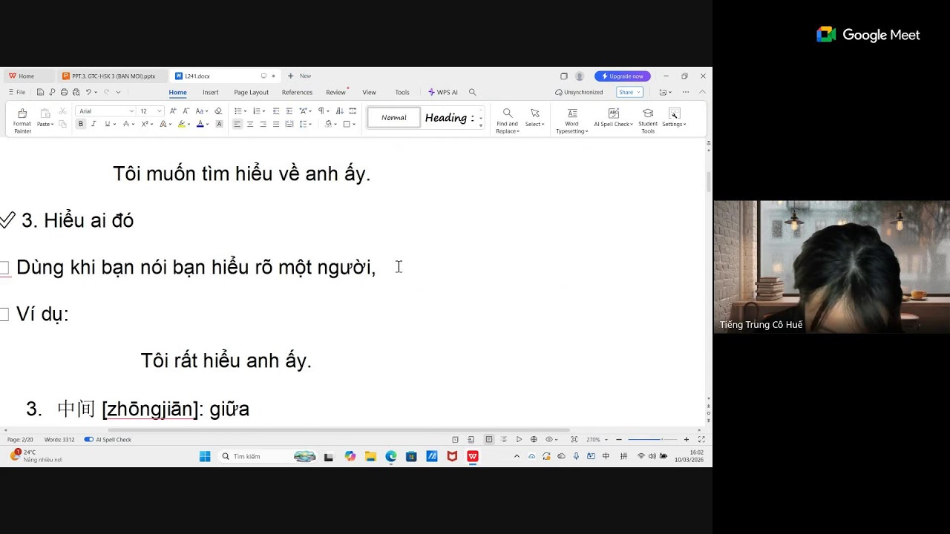Image resolution: width=950 pixels, height=534 pixels.
Task: Apply Italic formatting
Action: [x=94, y=124]
